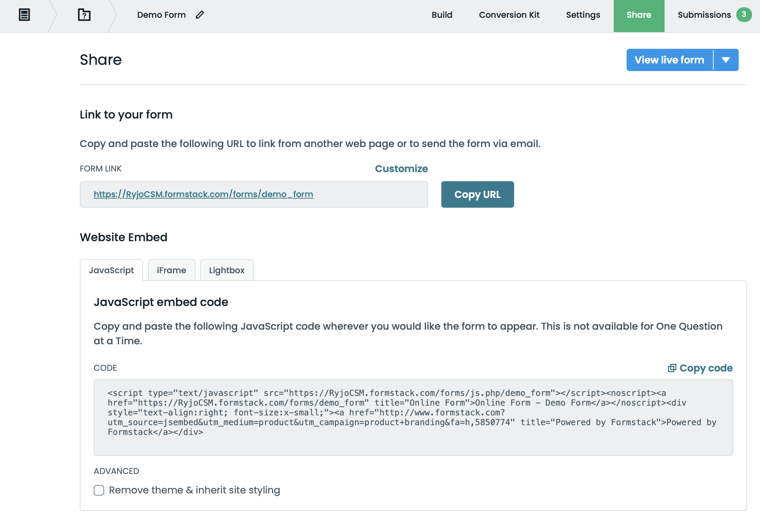The height and width of the screenshot is (529, 760).
Task: Enable Remove theme & inherit site styling
Action: [99, 490]
